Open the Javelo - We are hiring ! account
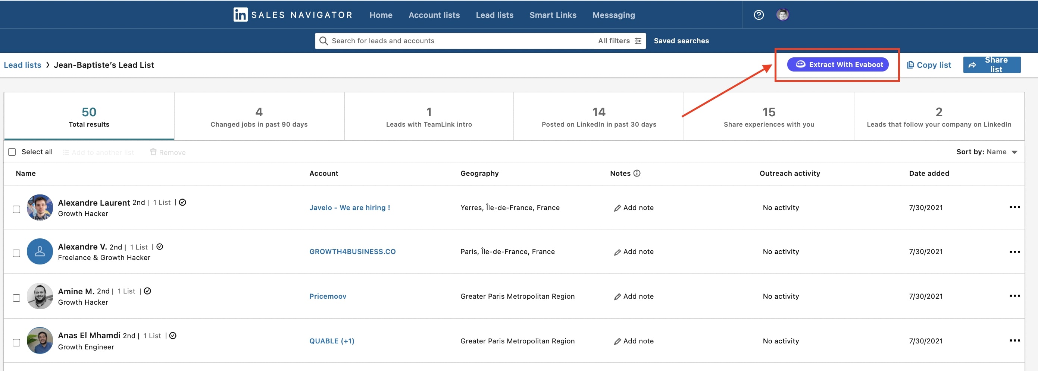1038x371 pixels. pos(349,207)
